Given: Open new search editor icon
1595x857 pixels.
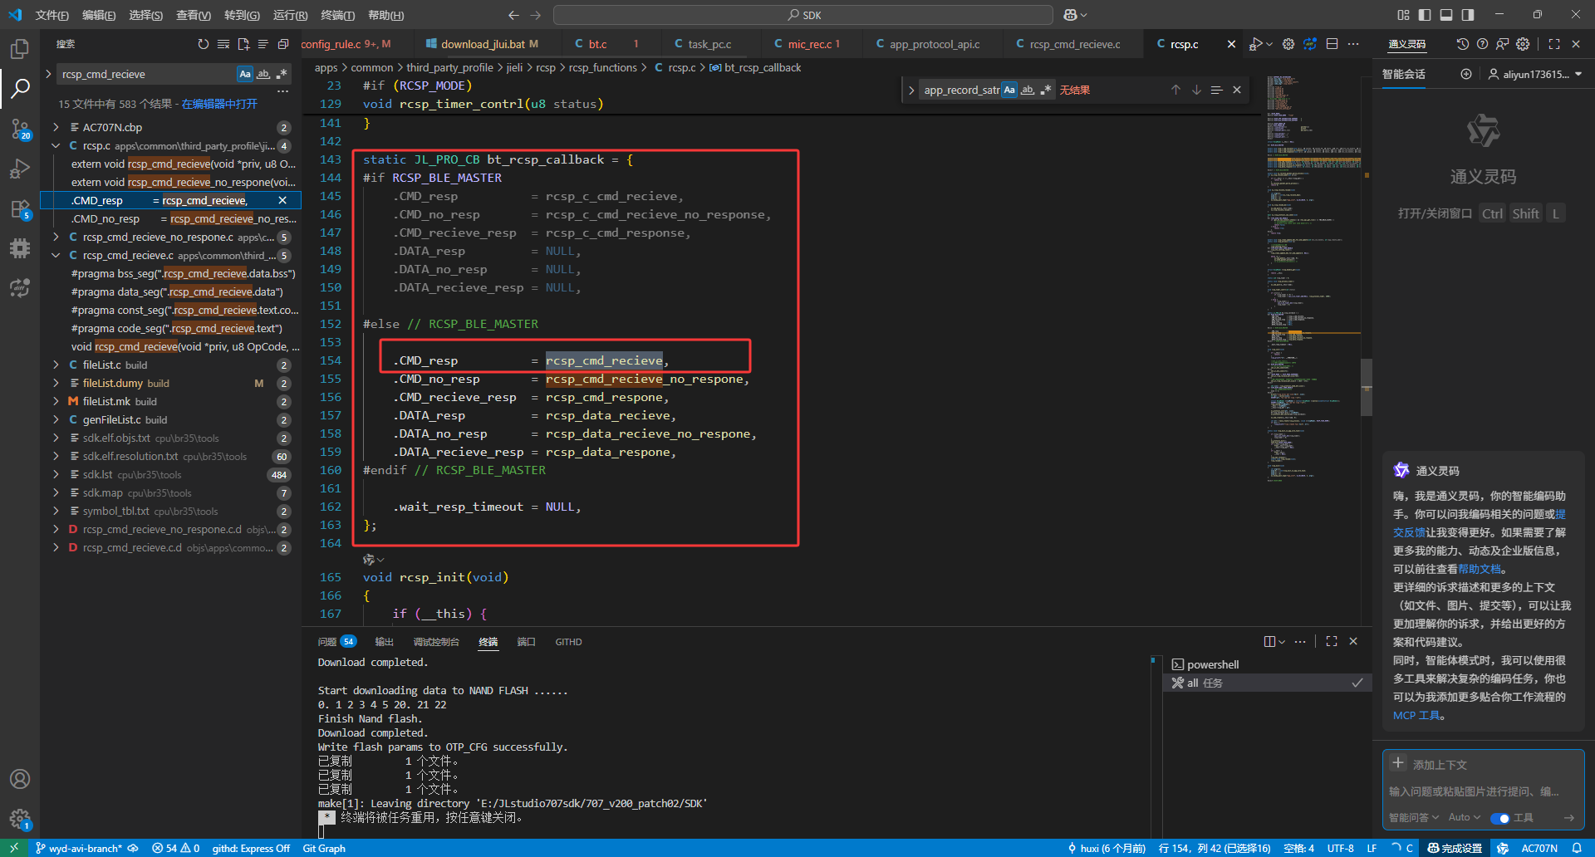Looking at the screenshot, I should [243, 44].
